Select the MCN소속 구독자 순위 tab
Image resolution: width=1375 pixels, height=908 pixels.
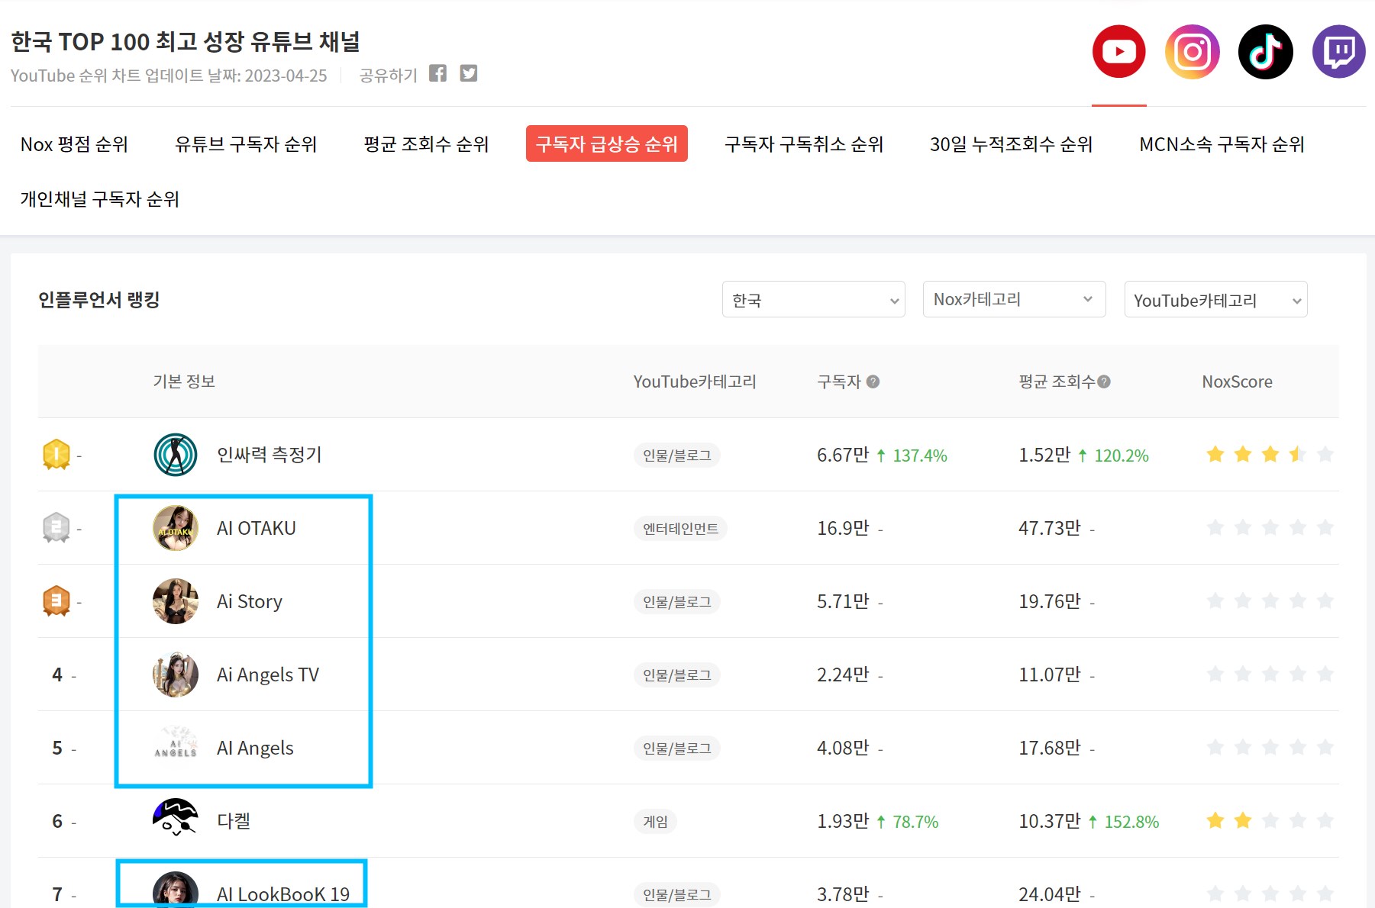click(1222, 144)
